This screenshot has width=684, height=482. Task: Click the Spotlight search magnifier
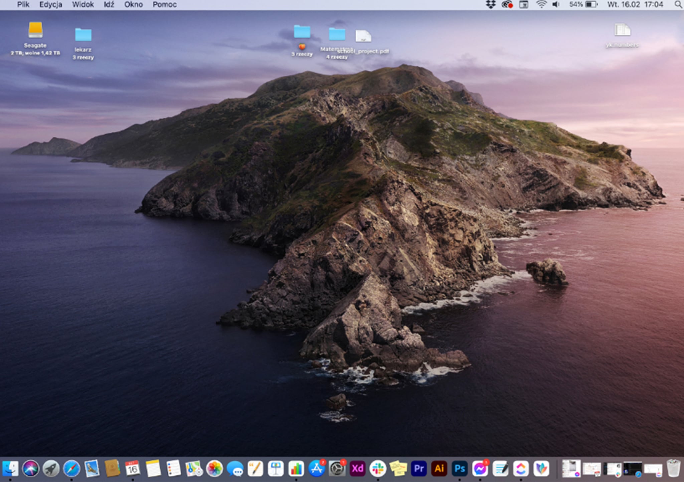(x=678, y=5)
